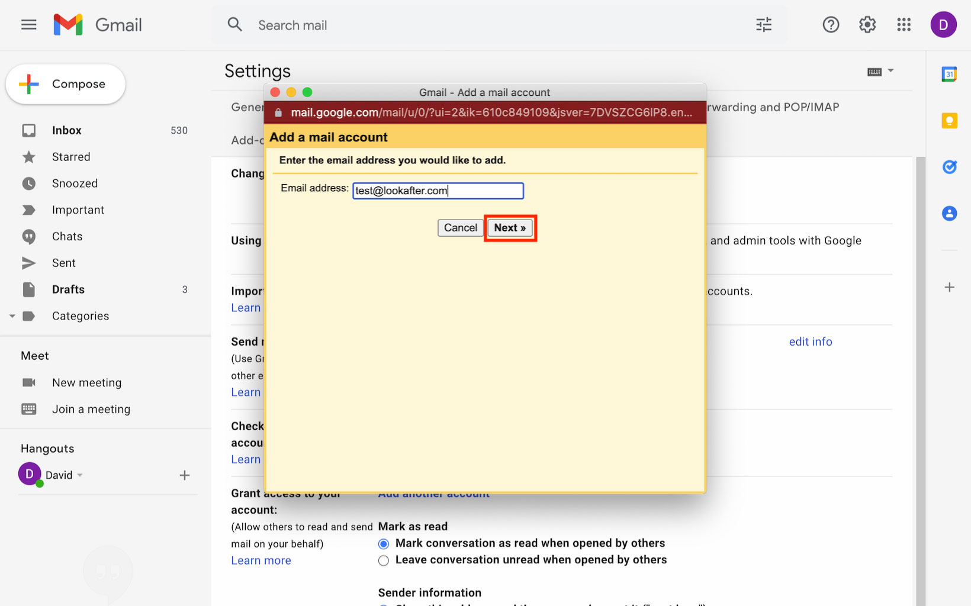
Task: Open the Inbox folder
Action: pos(66,130)
